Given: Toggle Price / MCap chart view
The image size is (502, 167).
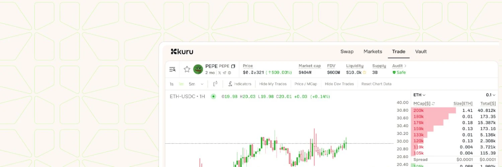Looking at the screenshot, I should (x=306, y=84).
